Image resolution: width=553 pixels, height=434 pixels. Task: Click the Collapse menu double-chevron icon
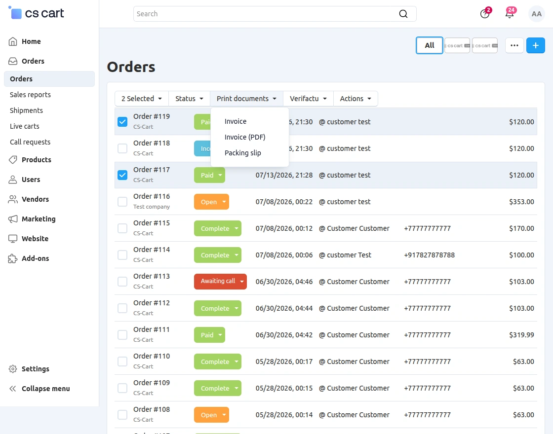[x=13, y=389]
